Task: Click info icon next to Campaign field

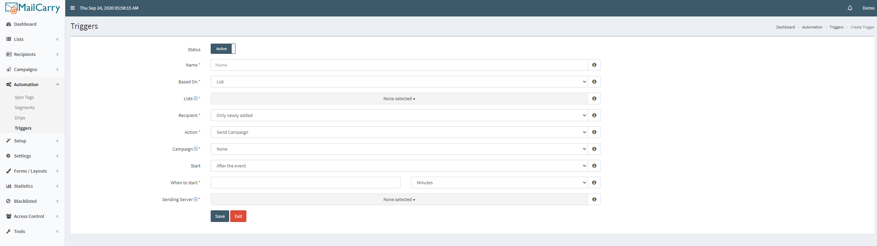Action: coord(594,149)
